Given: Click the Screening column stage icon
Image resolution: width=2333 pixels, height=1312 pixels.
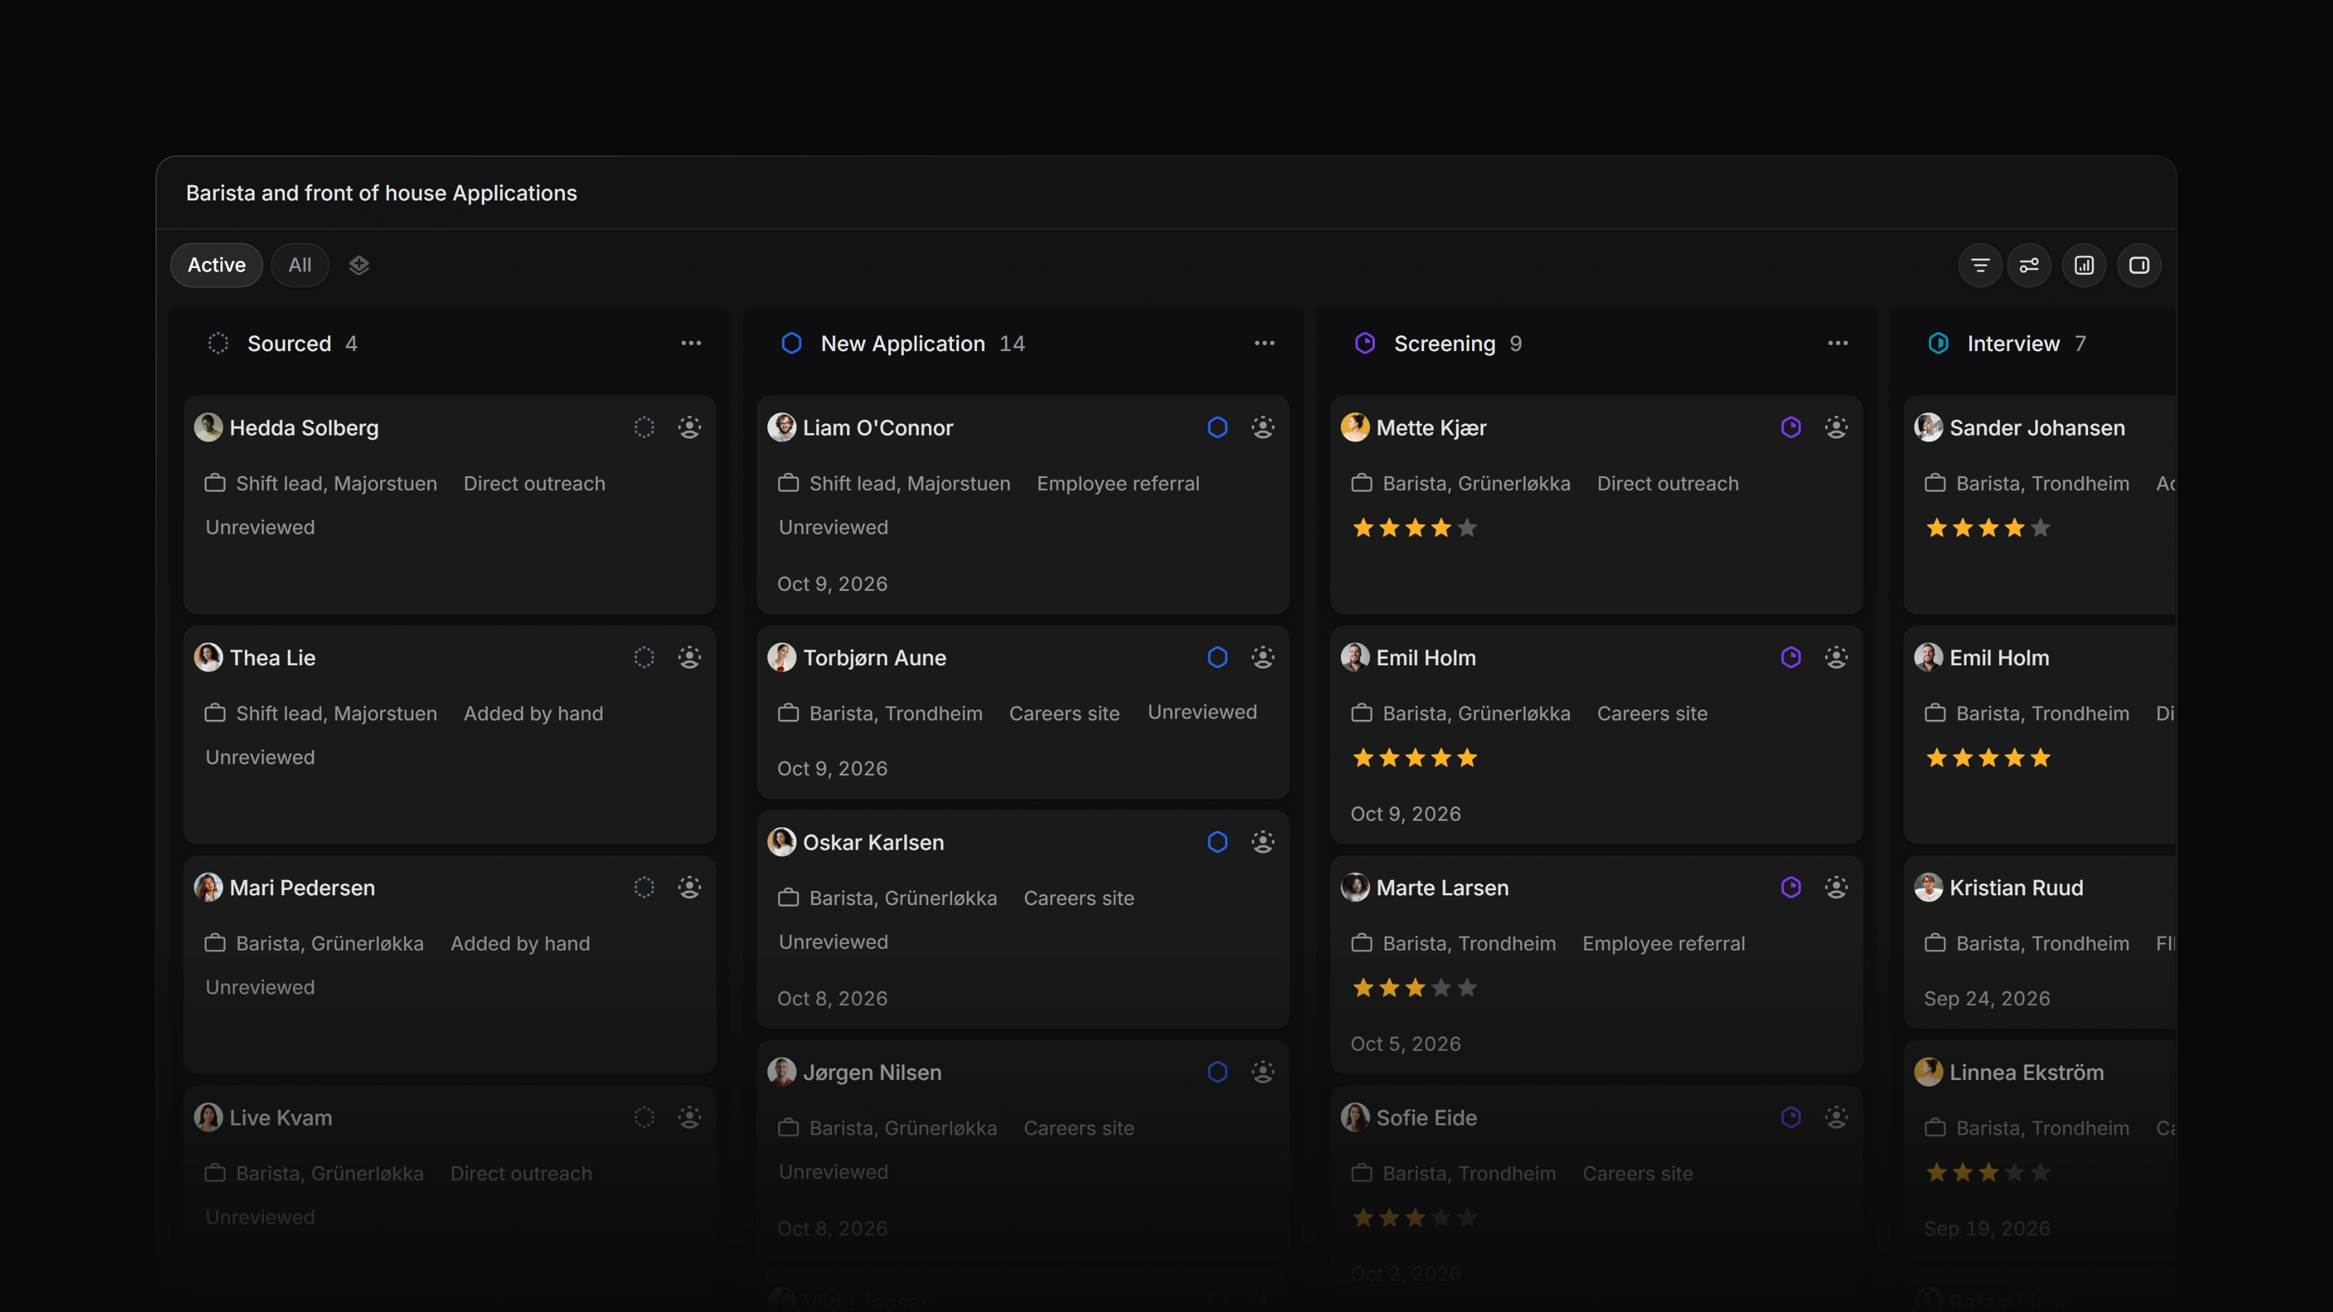Looking at the screenshot, I should [1365, 343].
